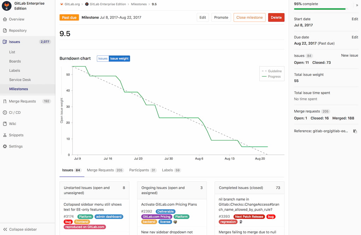Switch to the Merge Requests tab

(x=100, y=170)
